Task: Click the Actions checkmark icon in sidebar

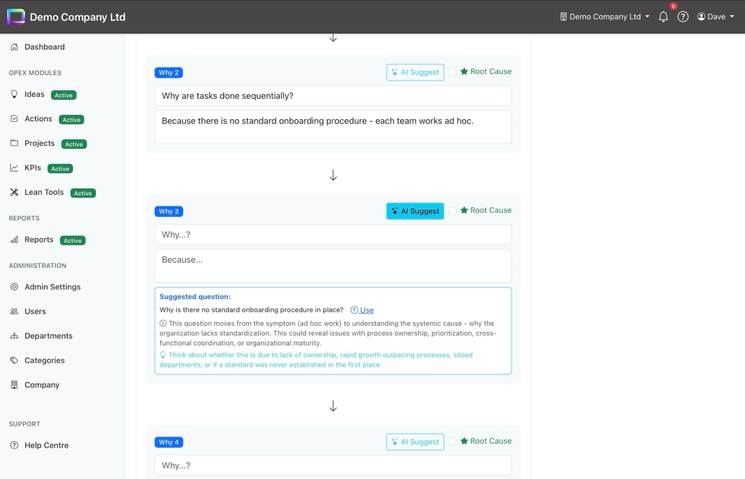Action: (14, 119)
